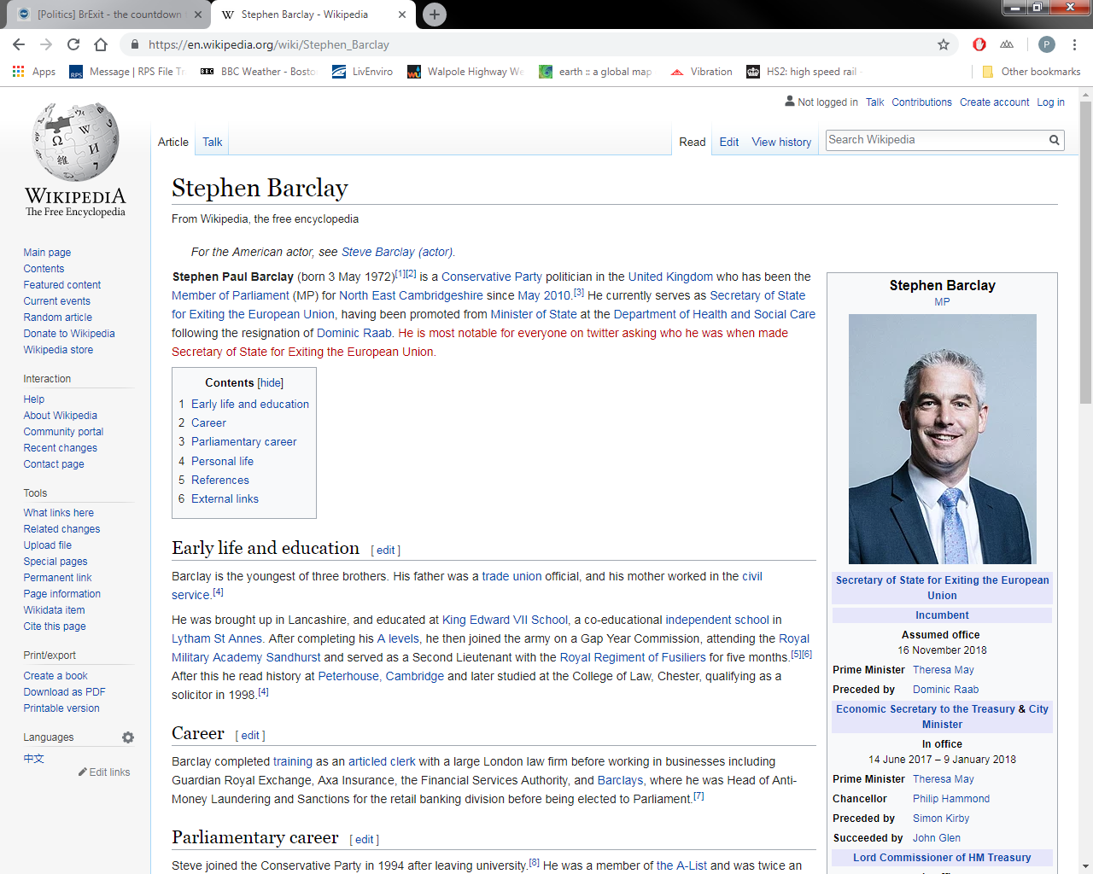Image resolution: width=1093 pixels, height=874 pixels.
Task: Open the Steve Barclay (actor) link
Action: pyautogui.click(x=397, y=252)
